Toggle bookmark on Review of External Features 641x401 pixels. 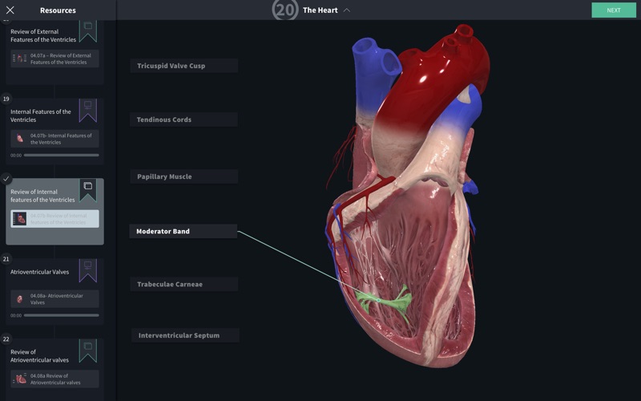tap(88, 31)
